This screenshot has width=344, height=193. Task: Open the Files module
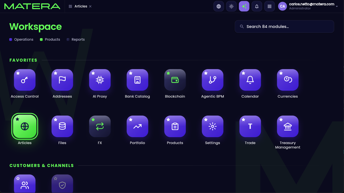62,126
